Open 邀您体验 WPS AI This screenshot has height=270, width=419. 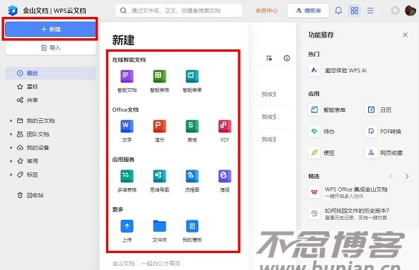(338, 71)
